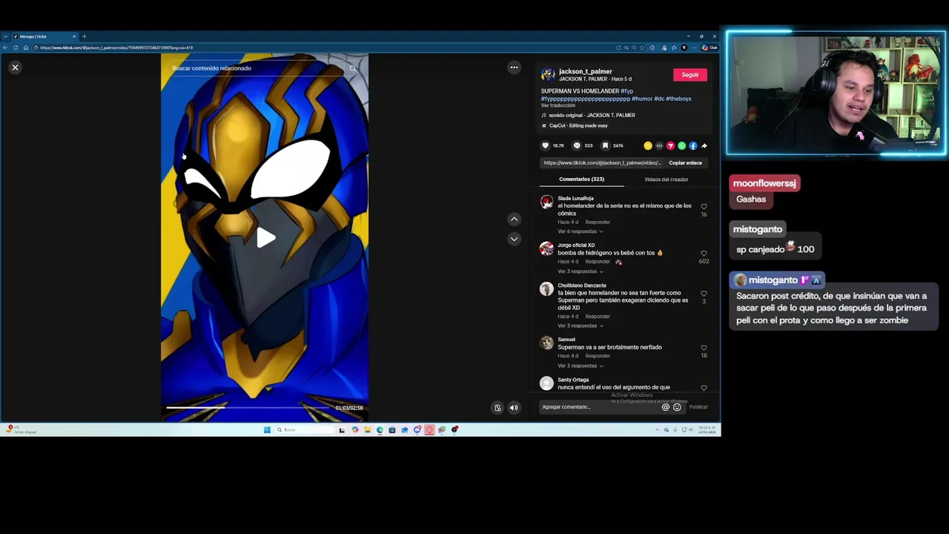This screenshot has width=949, height=534.
Task: Go to next video with down arrow
Action: [x=514, y=239]
